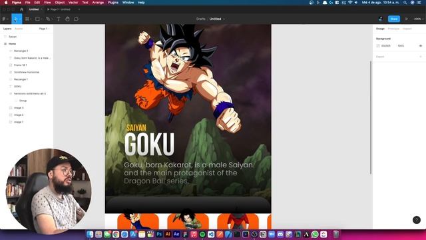
Task: Select the Frame 18 1 layer
Action: (21, 65)
